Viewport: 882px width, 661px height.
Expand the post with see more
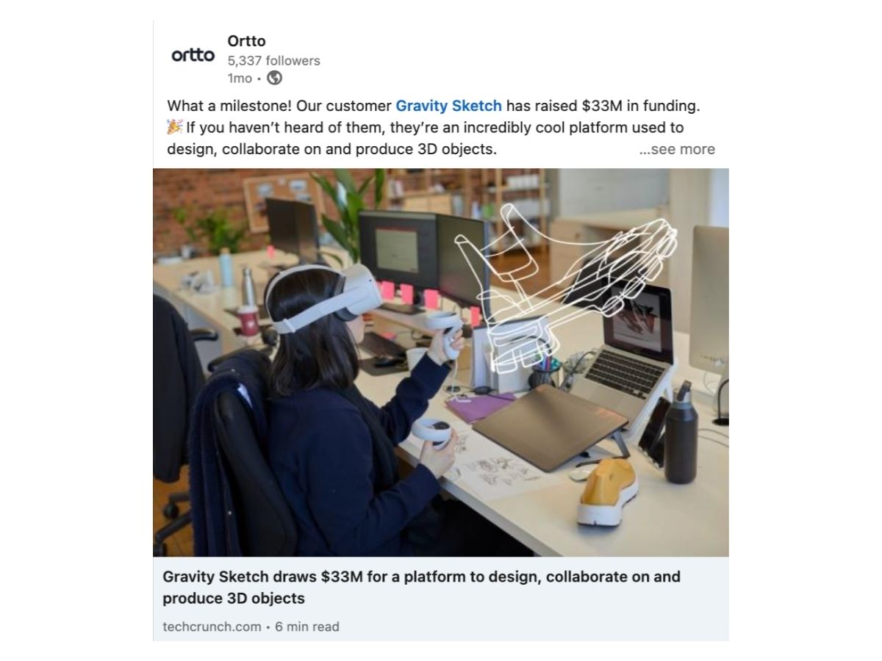tap(677, 149)
